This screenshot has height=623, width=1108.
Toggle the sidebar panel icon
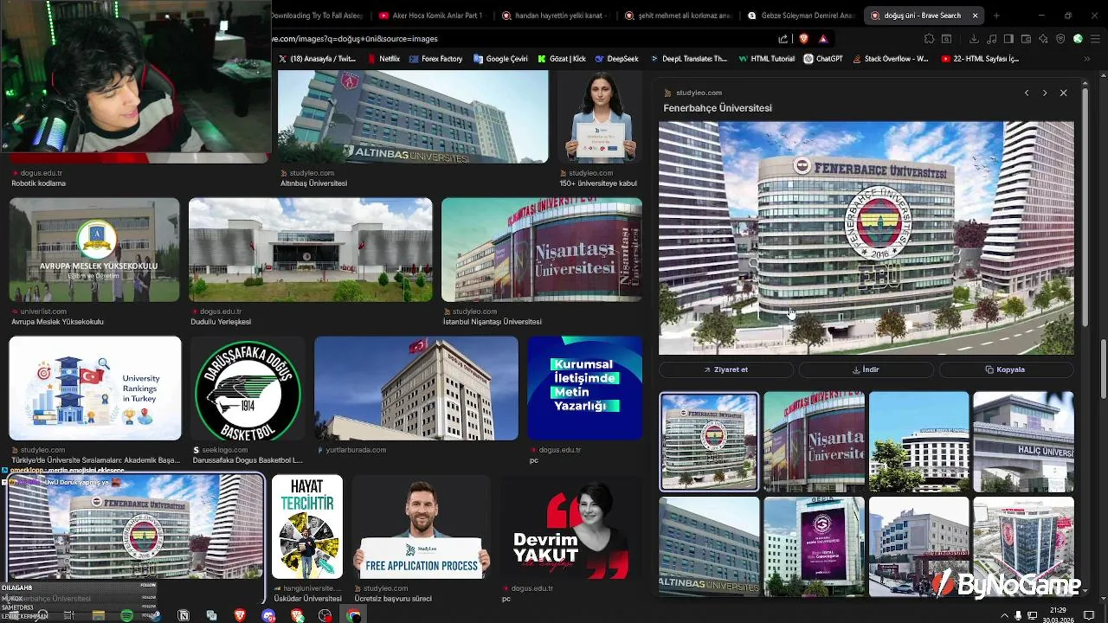[1008, 39]
